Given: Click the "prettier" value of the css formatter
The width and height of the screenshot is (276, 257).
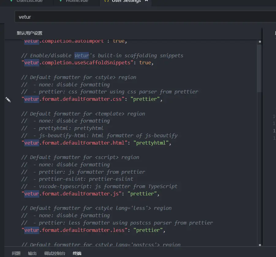Looking at the screenshot, I should click(145, 99).
